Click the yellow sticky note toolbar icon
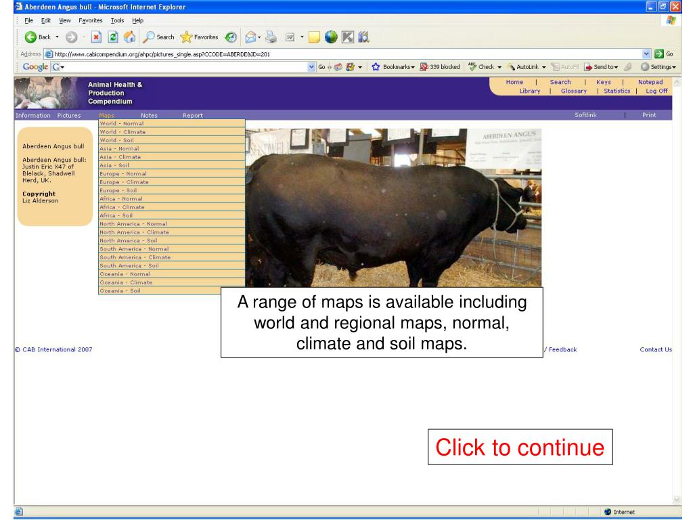Screen dimensions: 693x520 314,37
